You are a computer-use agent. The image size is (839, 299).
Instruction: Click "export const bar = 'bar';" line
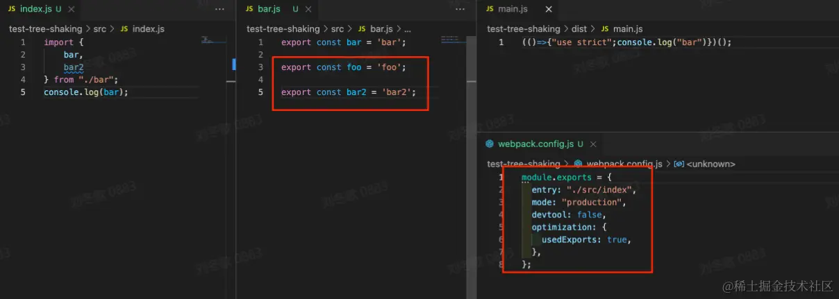[343, 42]
